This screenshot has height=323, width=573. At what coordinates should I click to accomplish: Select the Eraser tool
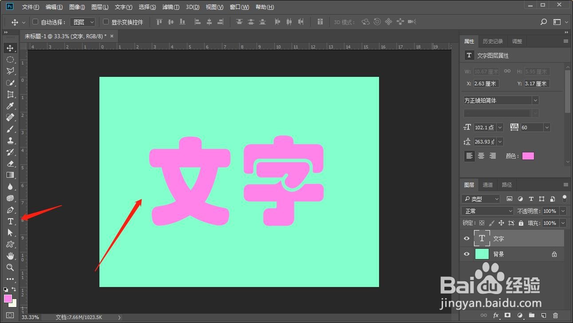[10, 163]
